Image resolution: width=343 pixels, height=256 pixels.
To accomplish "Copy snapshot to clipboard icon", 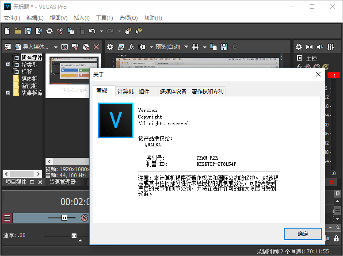I will point(213,46).
